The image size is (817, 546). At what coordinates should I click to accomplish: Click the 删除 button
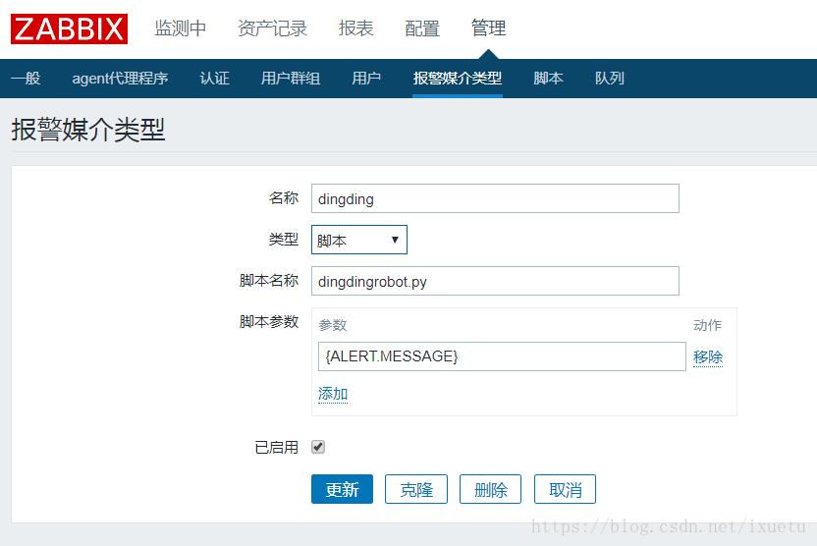tap(490, 489)
